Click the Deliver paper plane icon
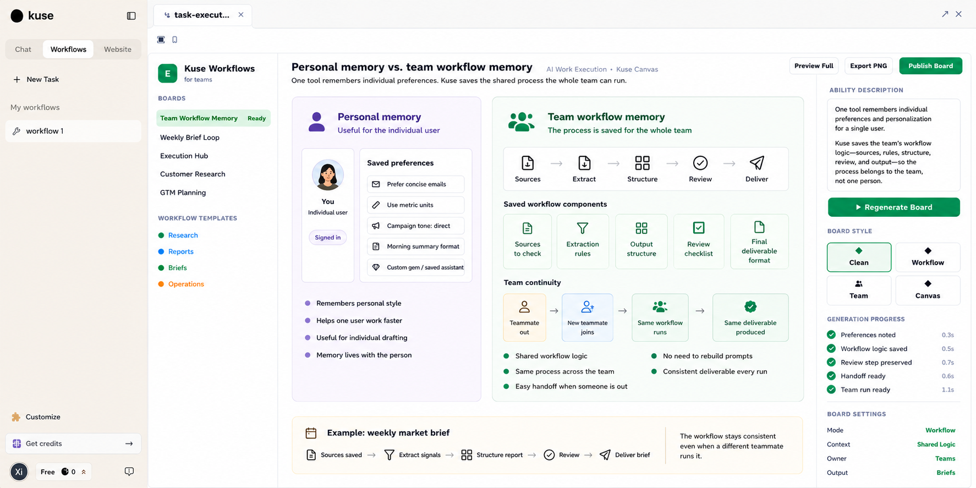The height and width of the screenshot is (488, 976). click(757, 163)
